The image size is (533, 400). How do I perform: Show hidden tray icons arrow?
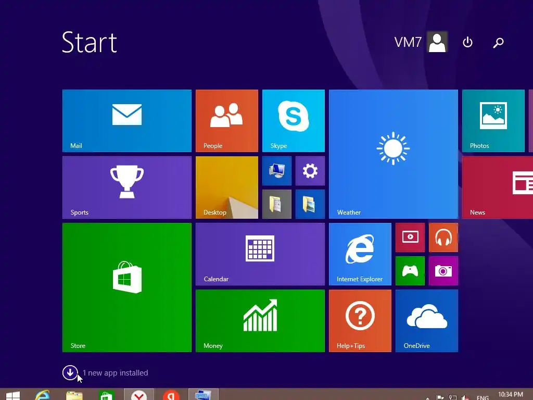tap(428, 398)
